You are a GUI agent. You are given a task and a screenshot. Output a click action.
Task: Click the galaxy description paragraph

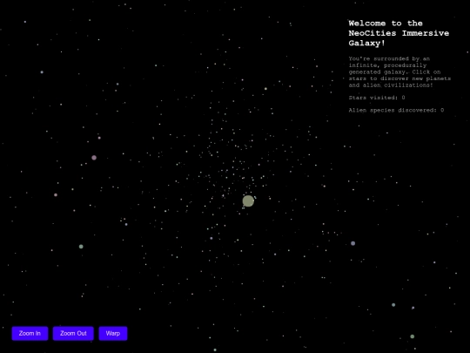pos(399,72)
